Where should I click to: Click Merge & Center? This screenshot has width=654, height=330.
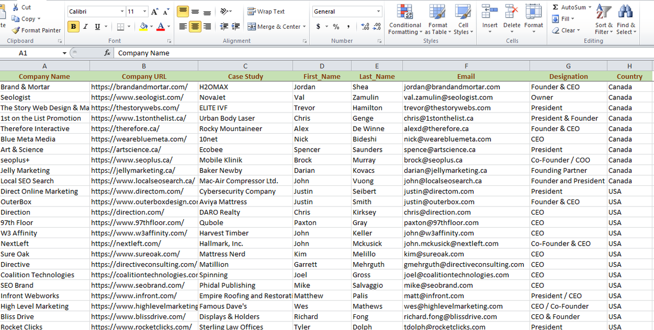click(x=274, y=27)
